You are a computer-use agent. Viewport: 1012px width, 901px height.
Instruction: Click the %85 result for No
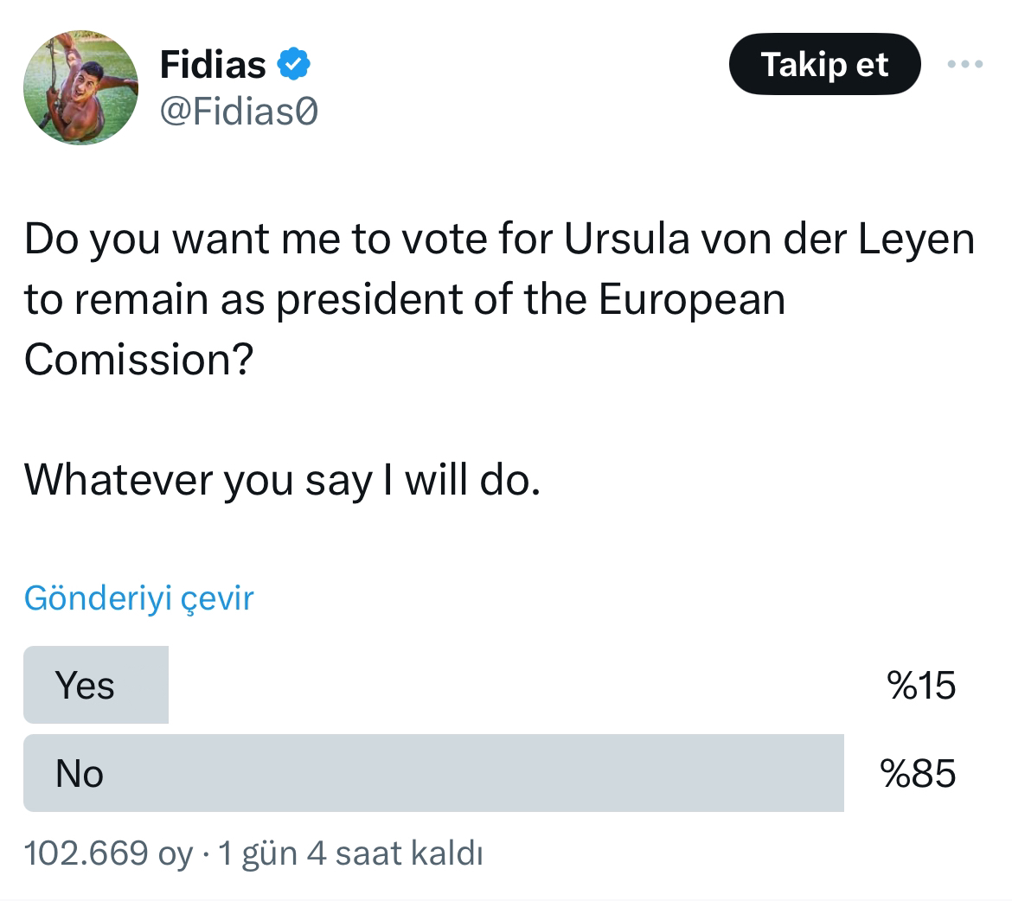[917, 773]
